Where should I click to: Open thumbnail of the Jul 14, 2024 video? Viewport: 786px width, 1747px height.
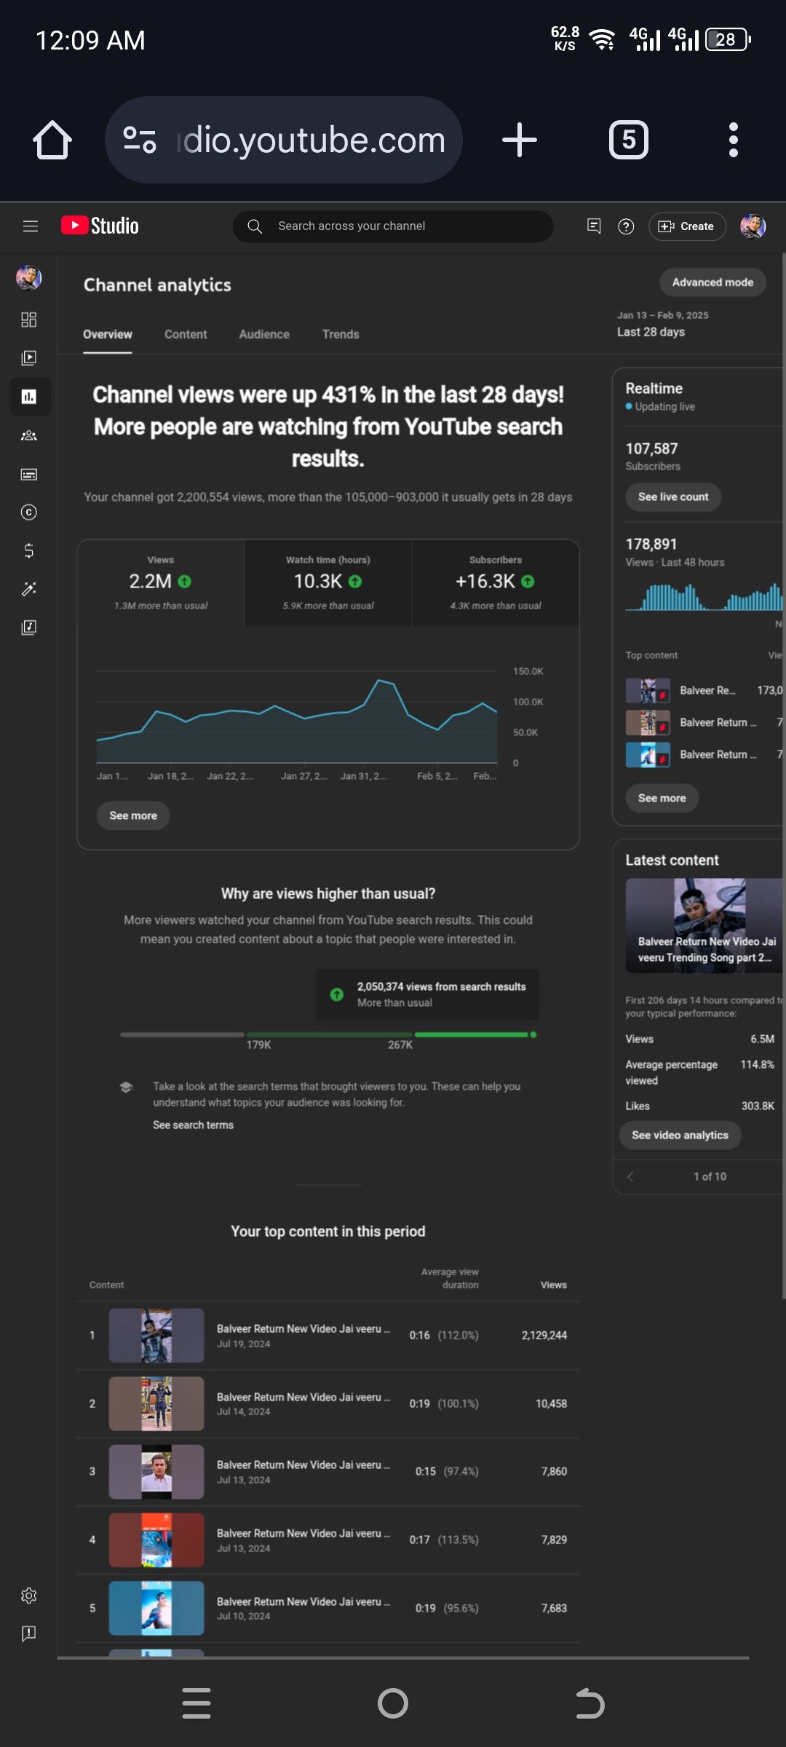[156, 1403]
